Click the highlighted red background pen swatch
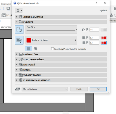 (x=104, y=43)
